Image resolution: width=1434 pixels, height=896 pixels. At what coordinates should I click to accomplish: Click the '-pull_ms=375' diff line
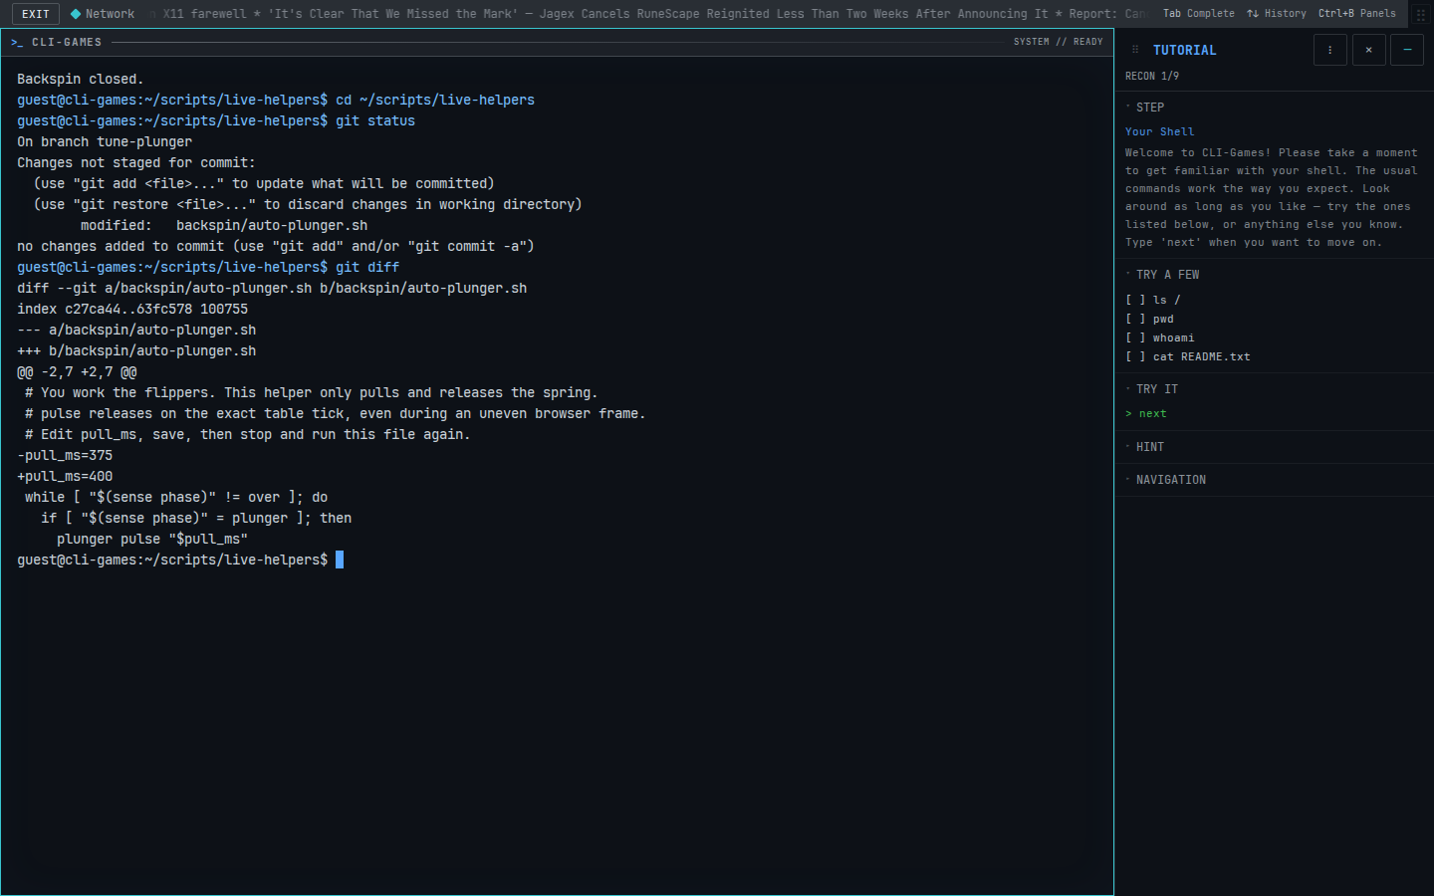[x=65, y=456]
